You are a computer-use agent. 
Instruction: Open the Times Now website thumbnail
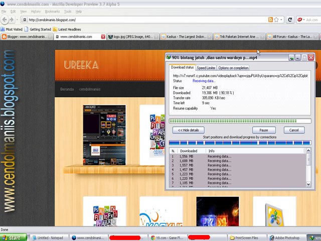coord(104,135)
